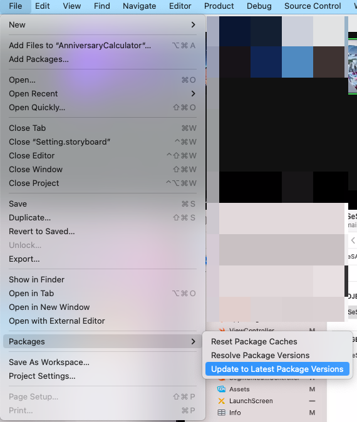
Task: Select Save As Workspace…
Action: click(103, 363)
